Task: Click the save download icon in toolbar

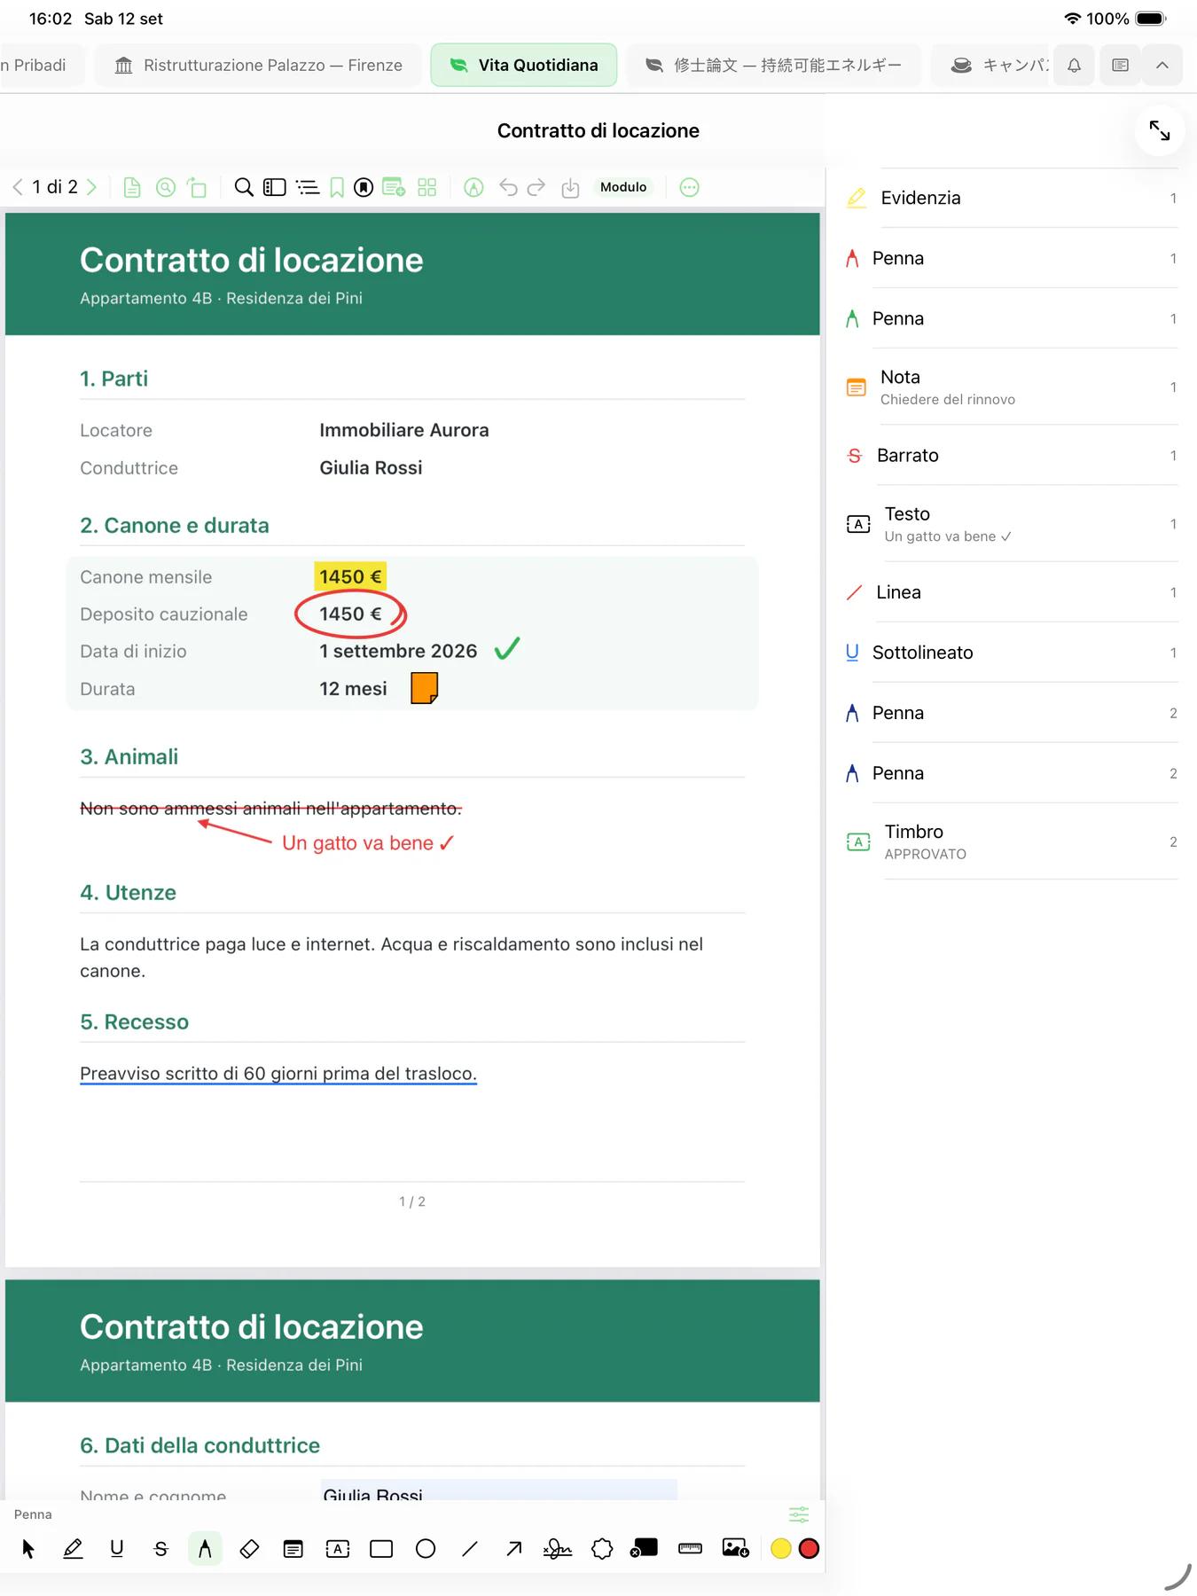Action: (570, 187)
